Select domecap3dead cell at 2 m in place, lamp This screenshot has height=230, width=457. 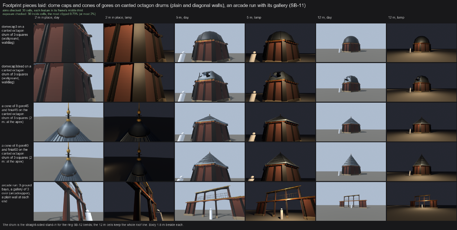click(139, 82)
